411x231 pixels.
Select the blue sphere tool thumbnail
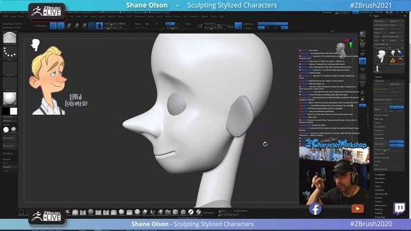coord(400,53)
